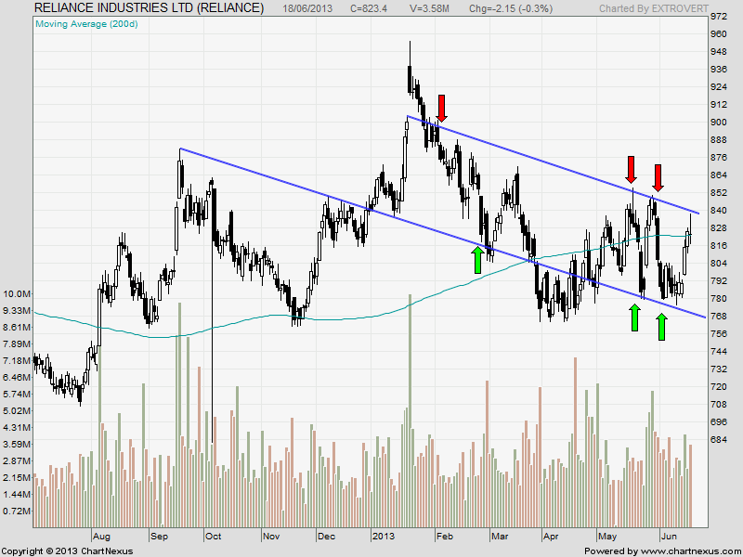Click the Oct month label on time axis

click(213, 537)
